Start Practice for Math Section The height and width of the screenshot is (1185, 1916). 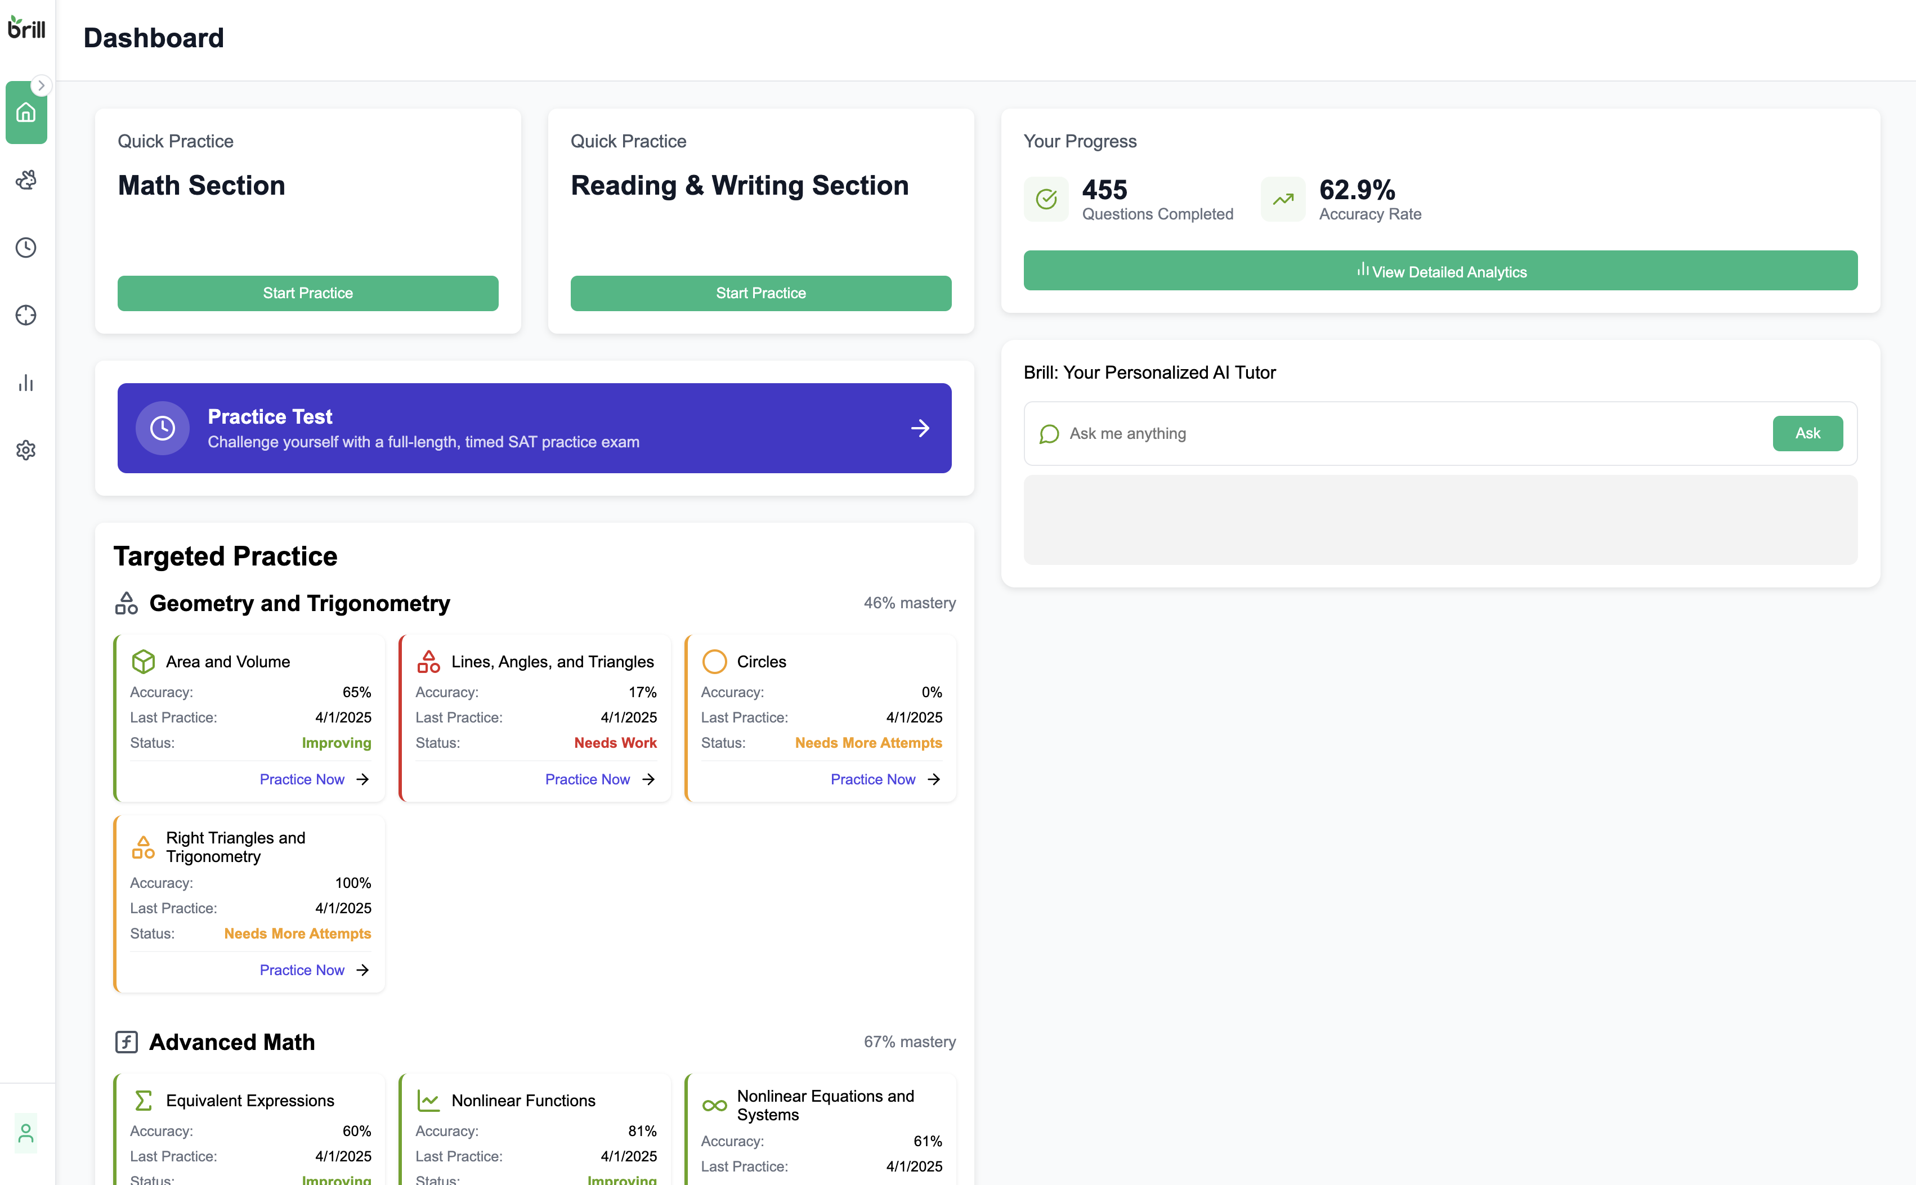307,293
